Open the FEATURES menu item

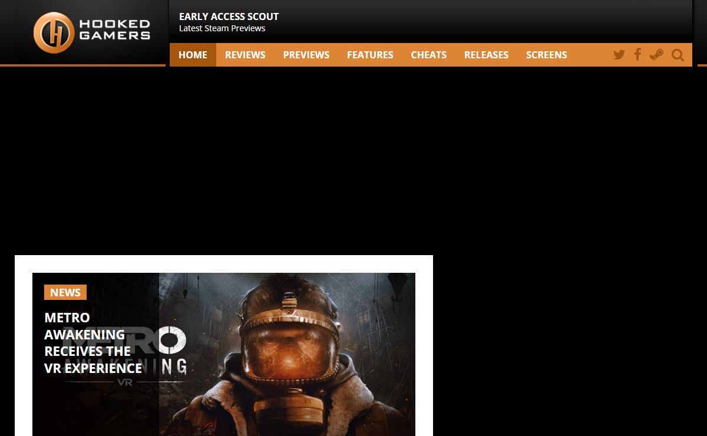[370, 55]
